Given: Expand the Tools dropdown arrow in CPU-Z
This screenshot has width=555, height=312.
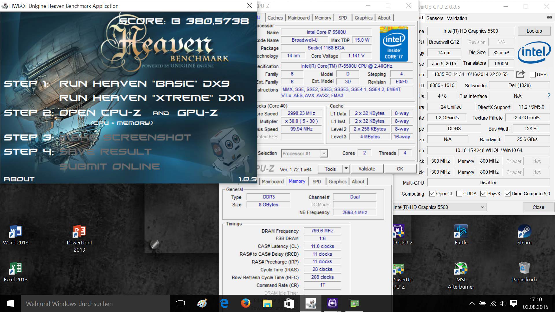Looking at the screenshot, I should coord(346,169).
